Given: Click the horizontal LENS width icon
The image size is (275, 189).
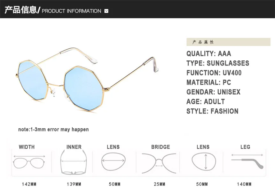Looking at the screenshot, I should 114,161.
